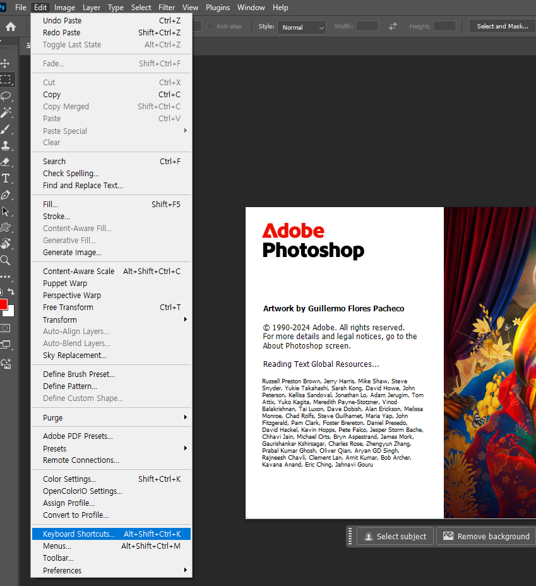This screenshot has width=536, height=586.
Task: Open the File menu
Action: point(21,8)
